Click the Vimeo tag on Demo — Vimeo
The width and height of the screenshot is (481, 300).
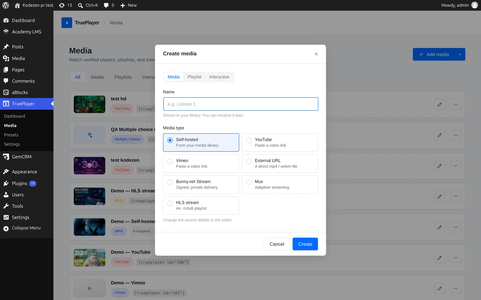(x=120, y=293)
